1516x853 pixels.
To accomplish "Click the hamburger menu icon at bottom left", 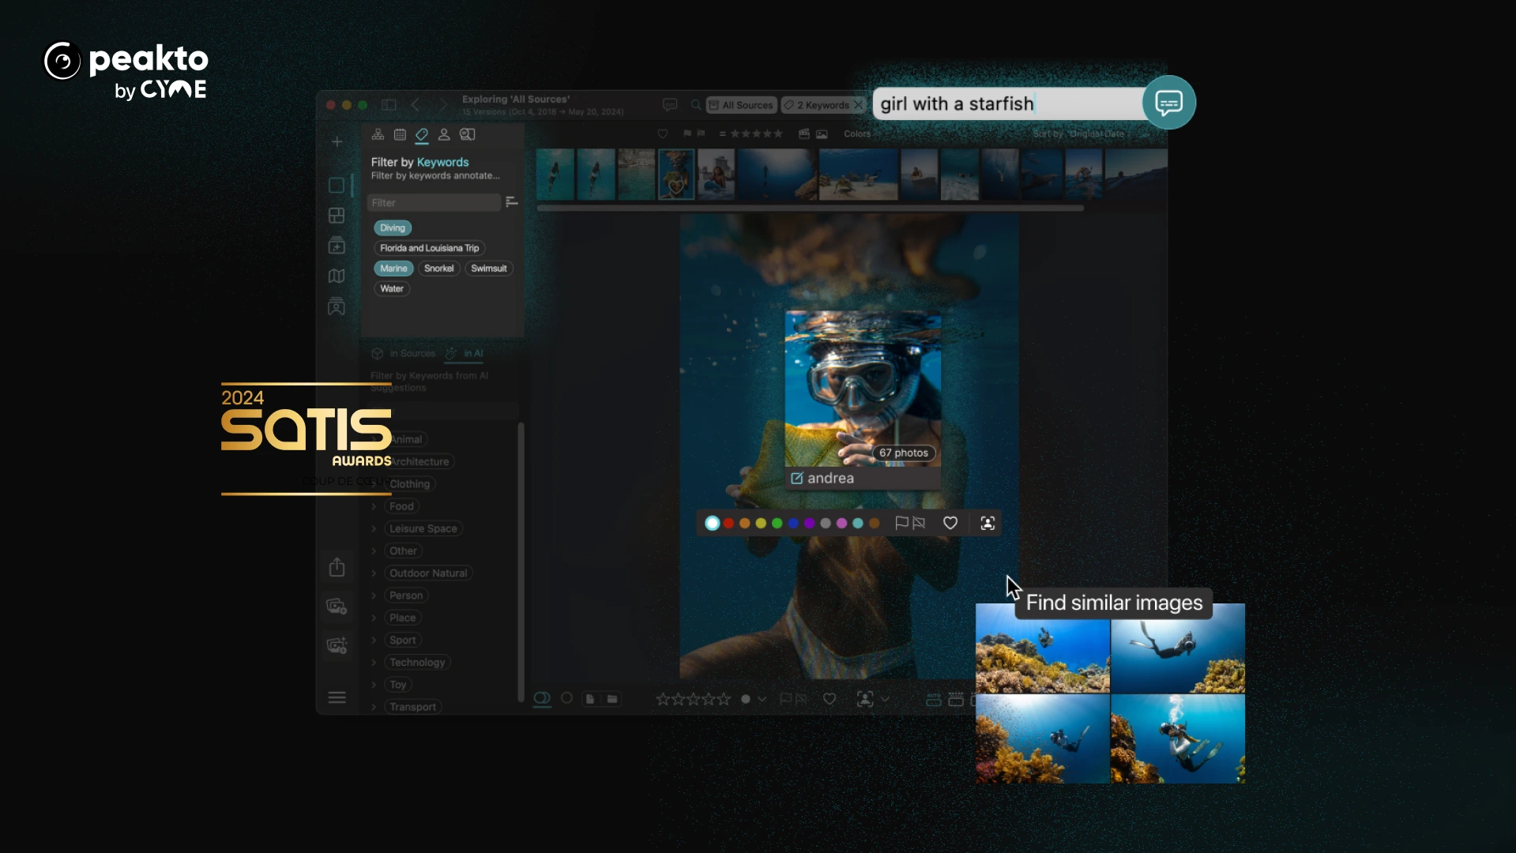I will 337,697.
